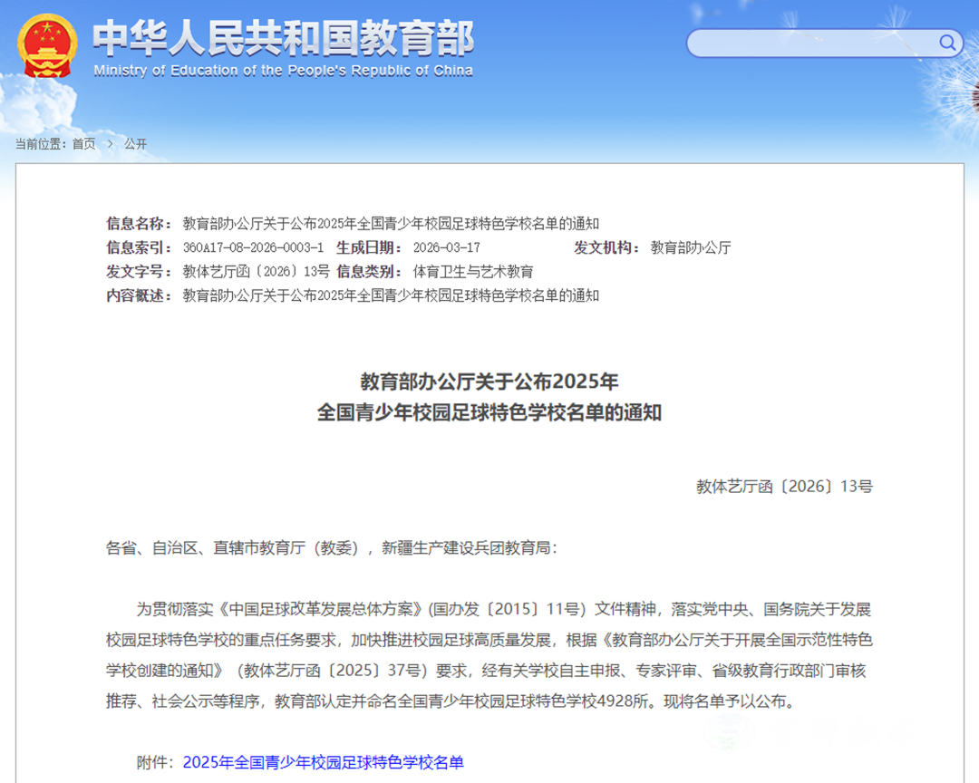Open the 2025年全国青少年校园足球特色学校名单 attachment
Viewport: 979px width, 783px height.
click(x=323, y=762)
